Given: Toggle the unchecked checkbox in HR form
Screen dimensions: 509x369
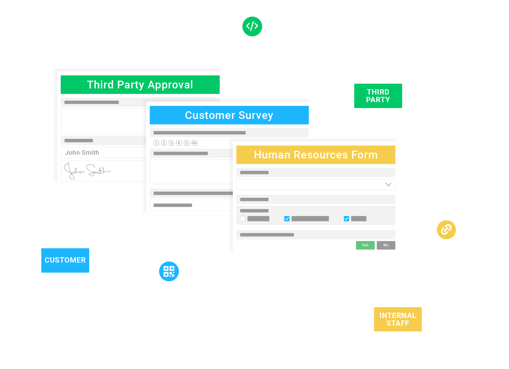Looking at the screenshot, I should coord(243,218).
